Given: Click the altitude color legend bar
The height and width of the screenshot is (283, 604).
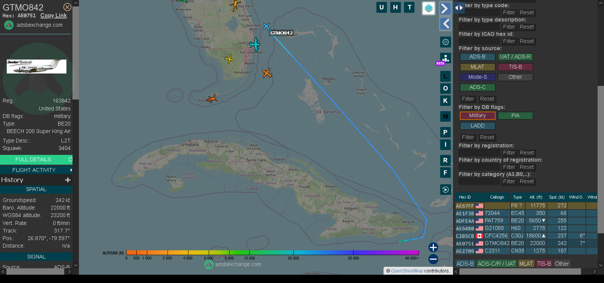Looking at the screenshot, I should click(x=273, y=252).
